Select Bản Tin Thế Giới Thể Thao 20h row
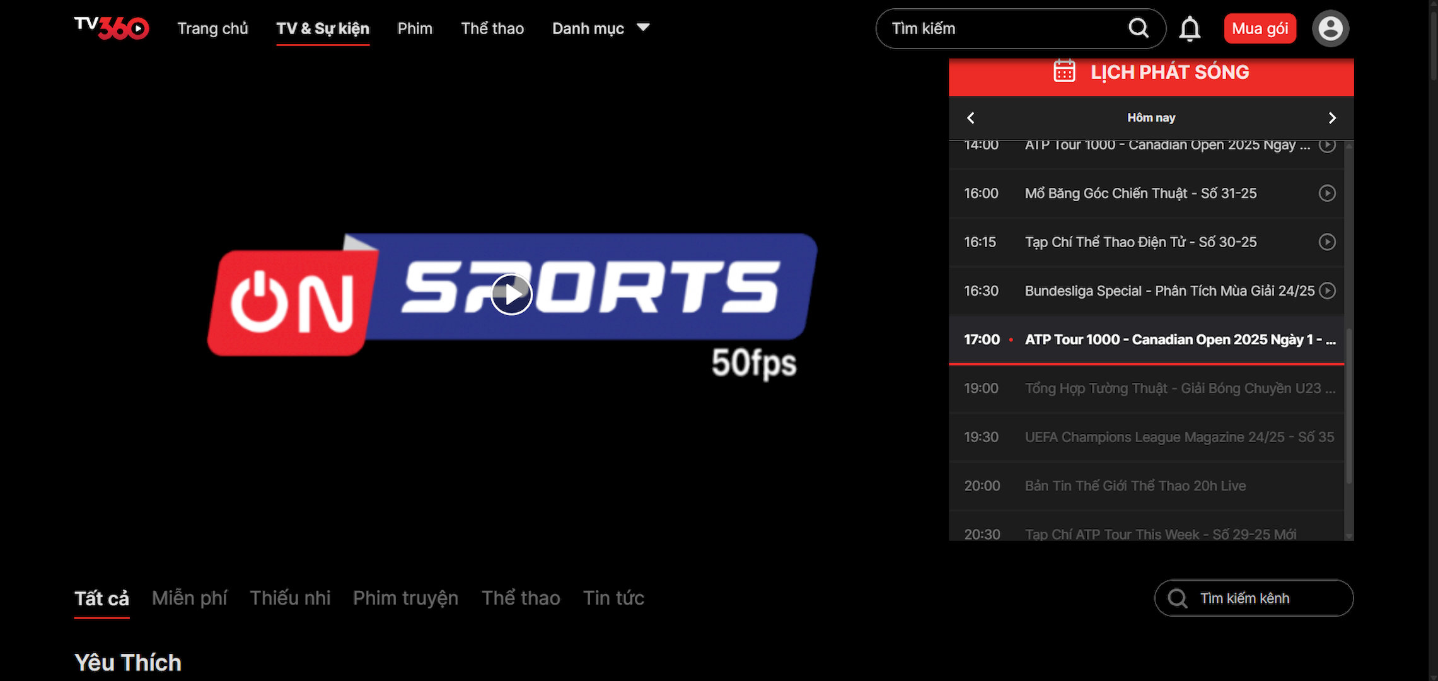The height and width of the screenshot is (681, 1438). click(1147, 486)
